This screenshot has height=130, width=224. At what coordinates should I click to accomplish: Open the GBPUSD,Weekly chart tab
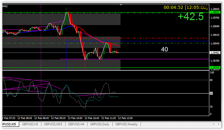(x=126, y=124)
